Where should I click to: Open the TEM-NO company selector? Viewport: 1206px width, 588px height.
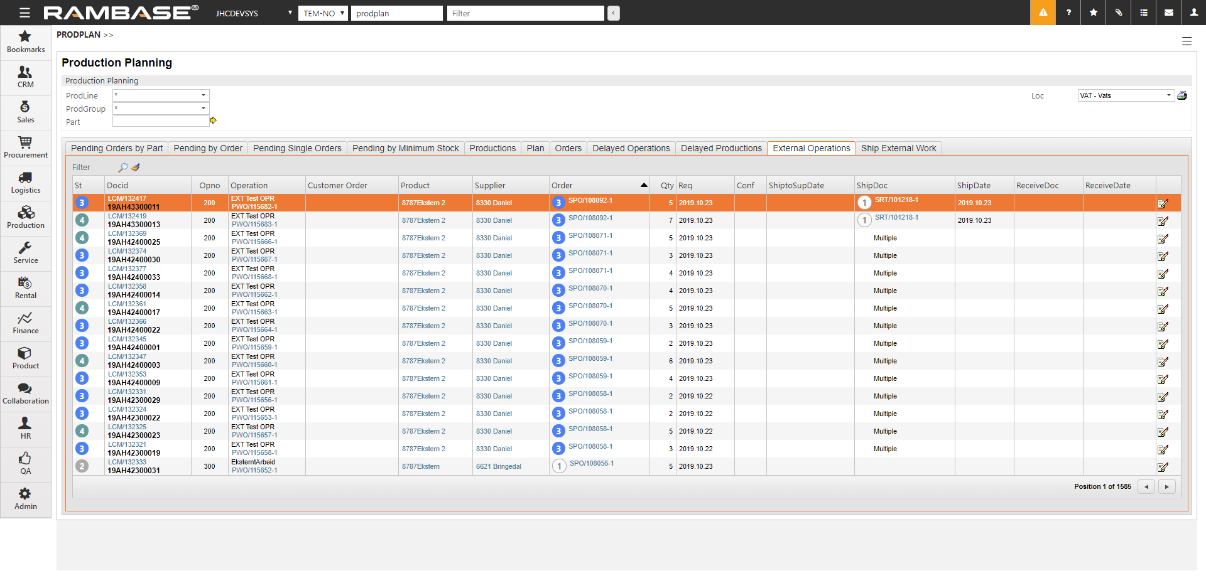tap(323, 13)
